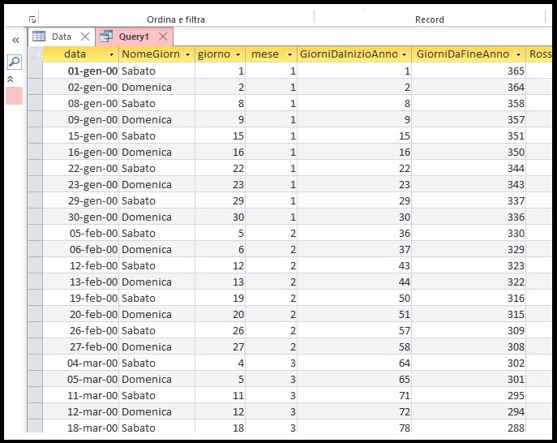Image resolution: width=557 pixels, height=443 pixels.
Task: Click the Record group label
Action: pyautogui.click(x=430, y=19)
